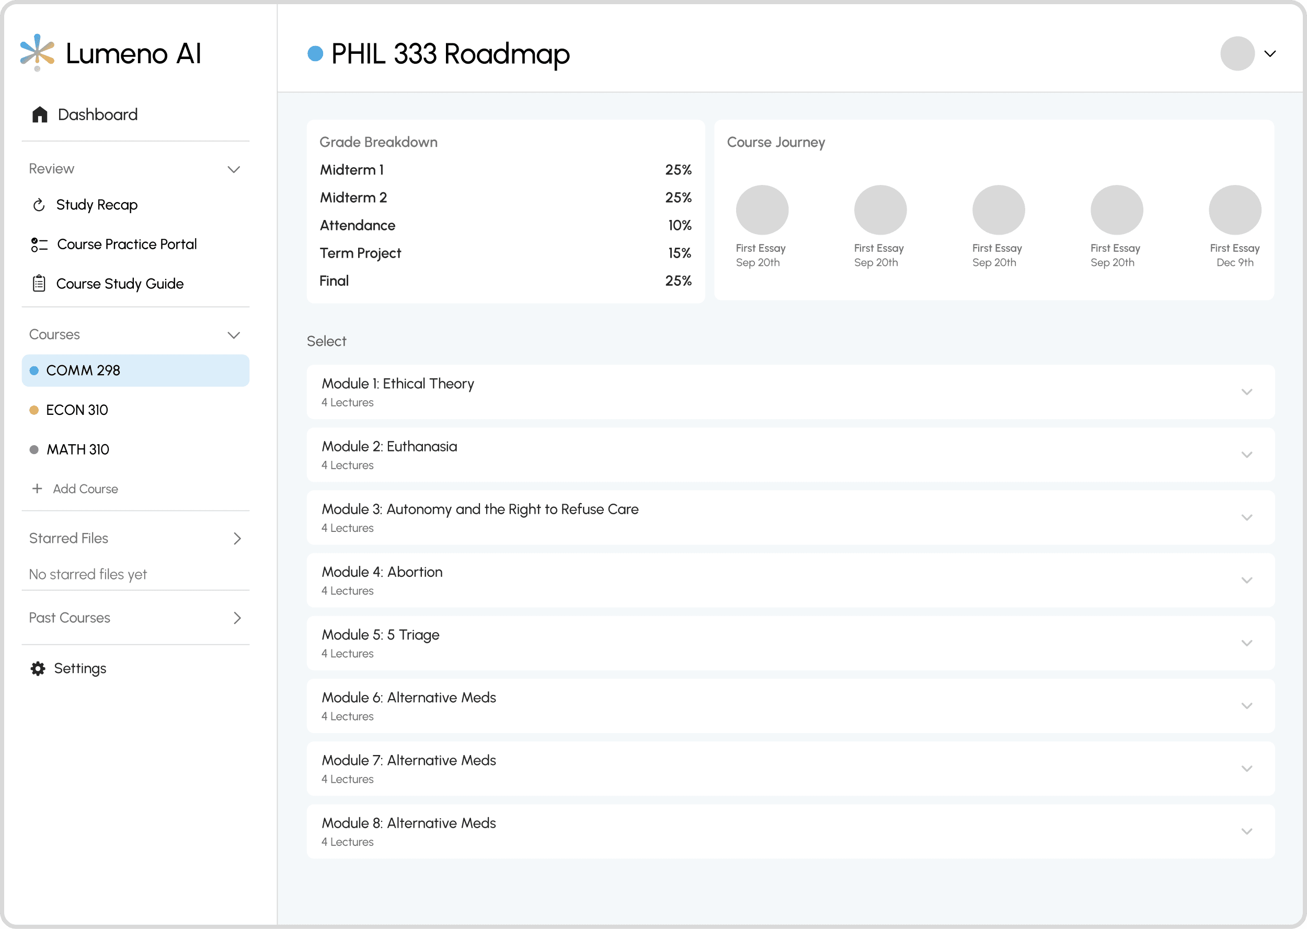Click the gray profile avatar circle
The width and height of the screenshot is (1307, 929).
tap(1237, 54)
